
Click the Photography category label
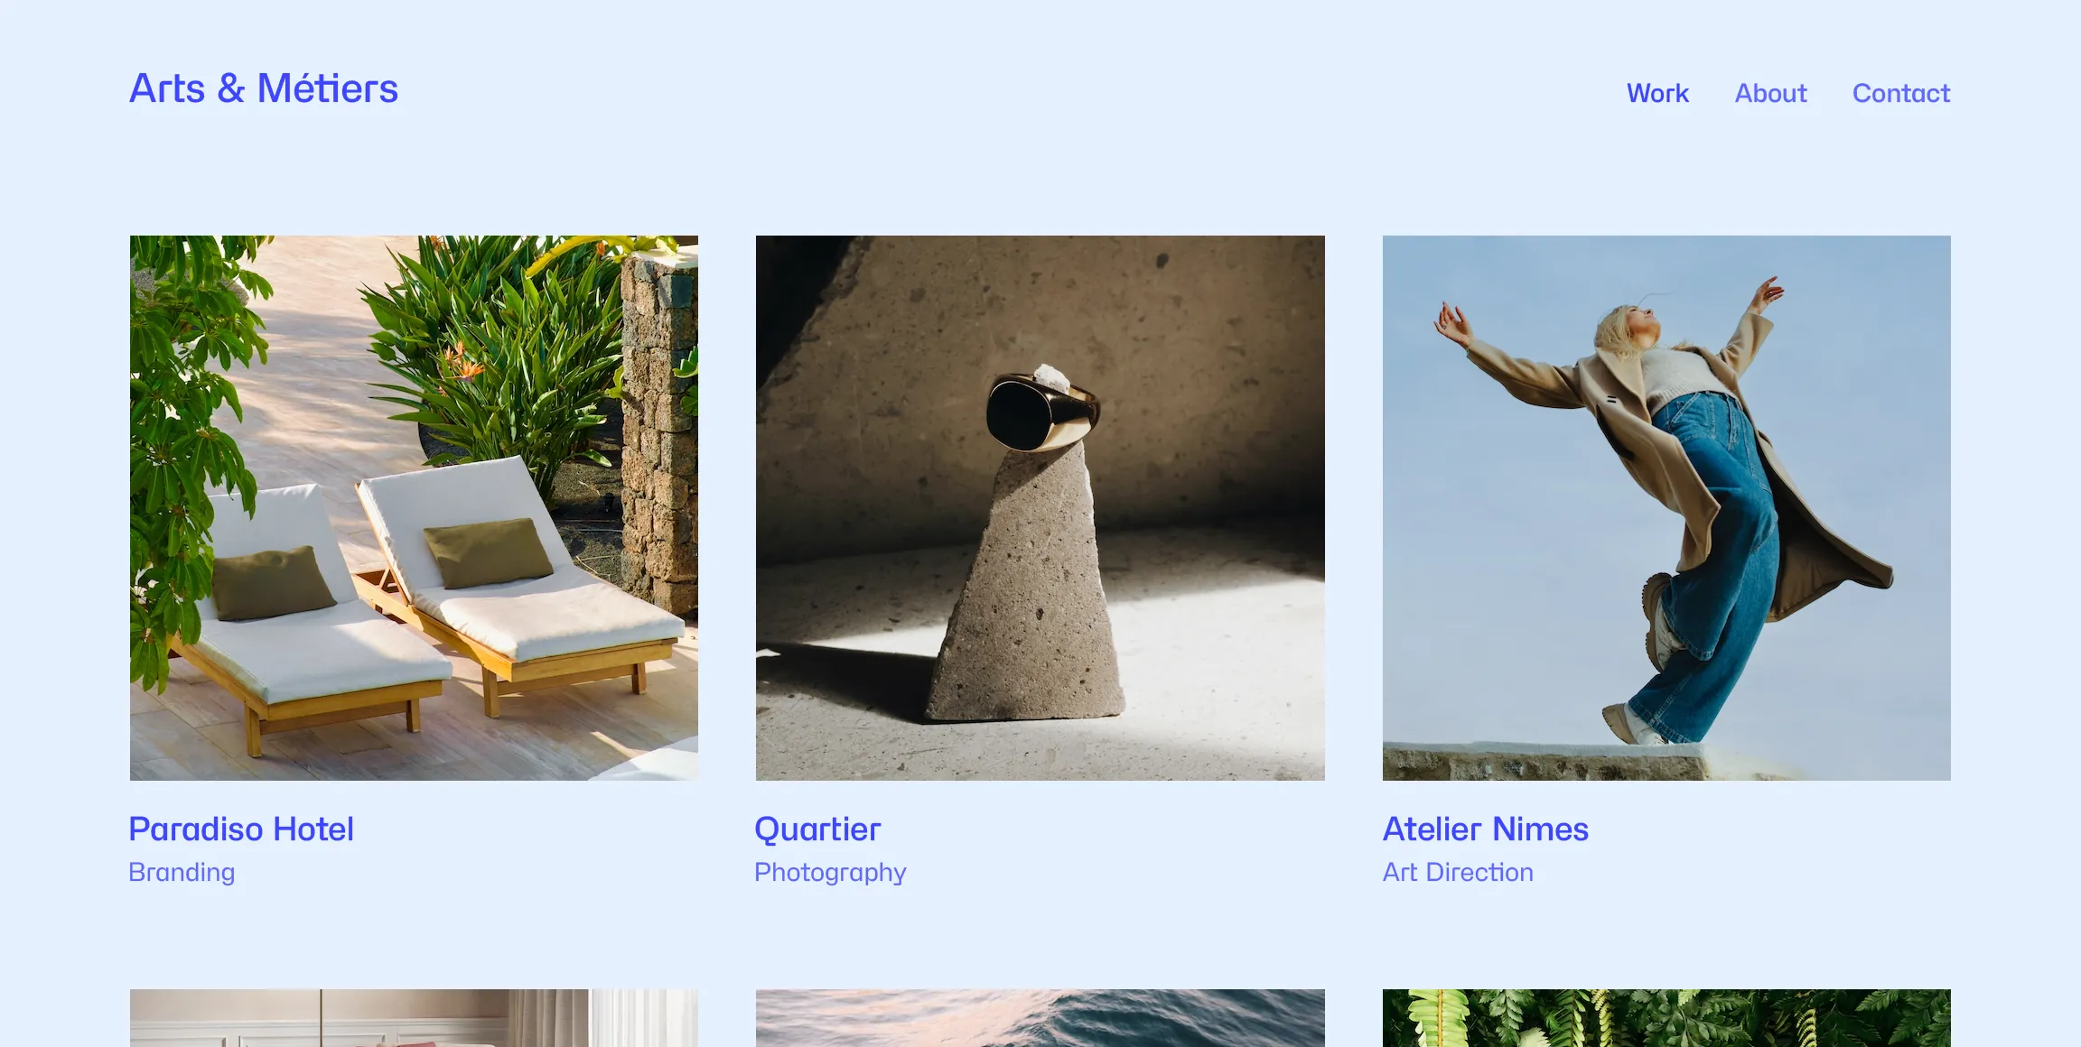click(830, 872)
